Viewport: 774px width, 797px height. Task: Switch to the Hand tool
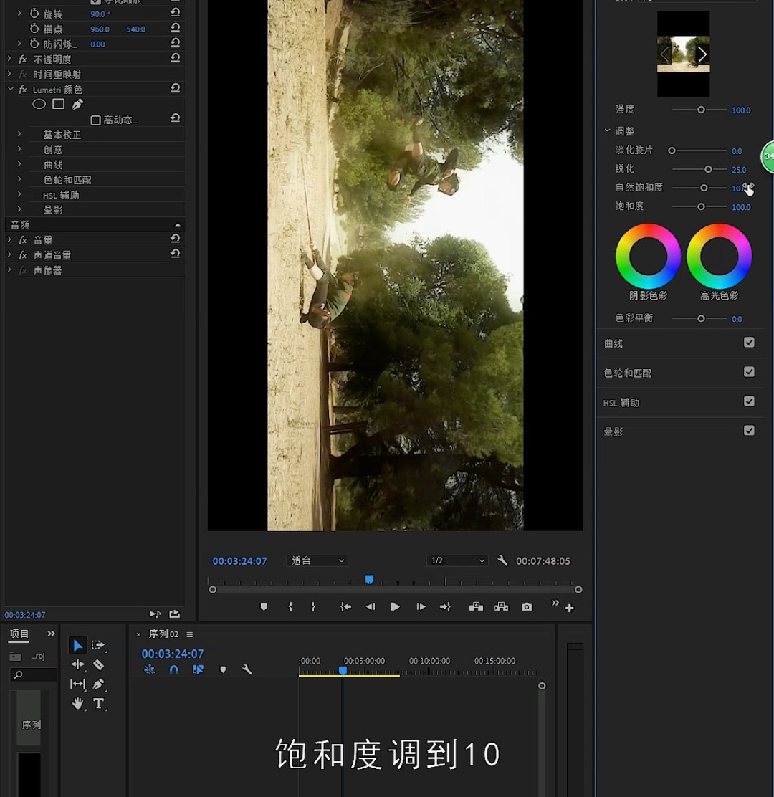(x=77, y=704)
